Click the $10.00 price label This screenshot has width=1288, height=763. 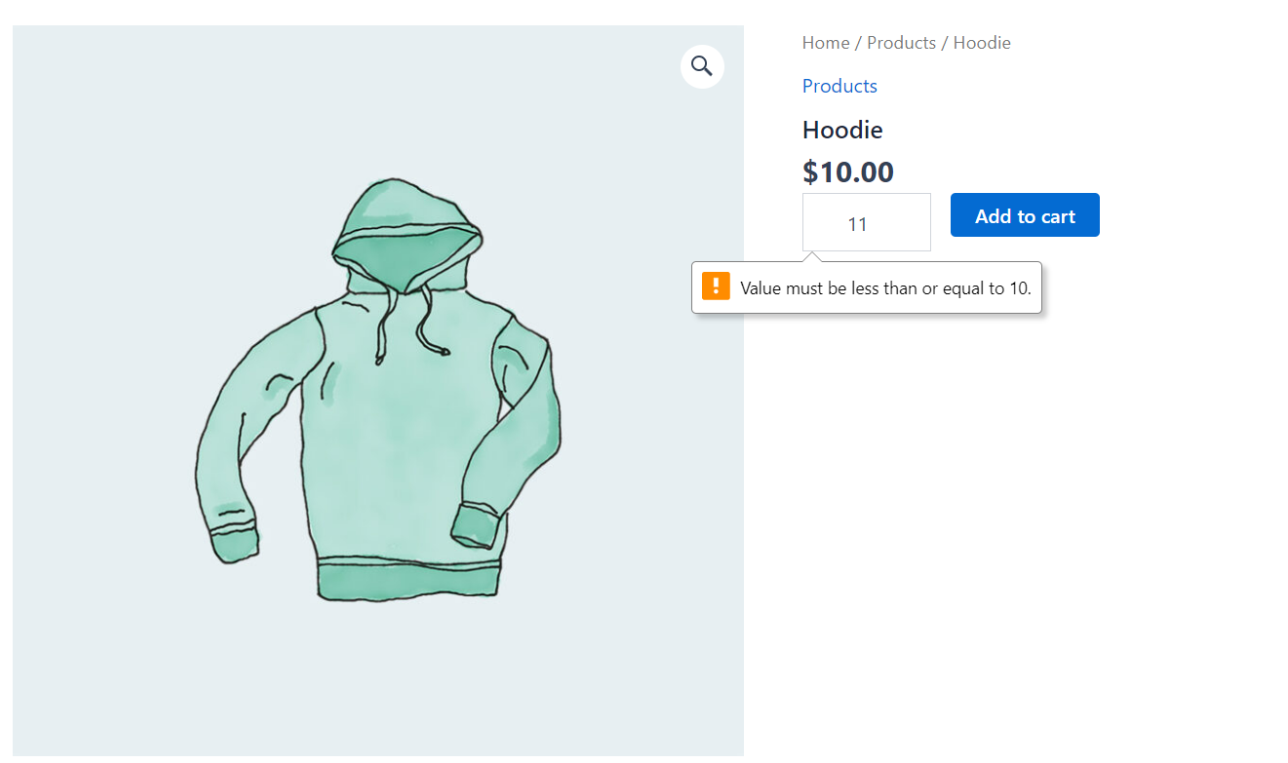(847, 172)
